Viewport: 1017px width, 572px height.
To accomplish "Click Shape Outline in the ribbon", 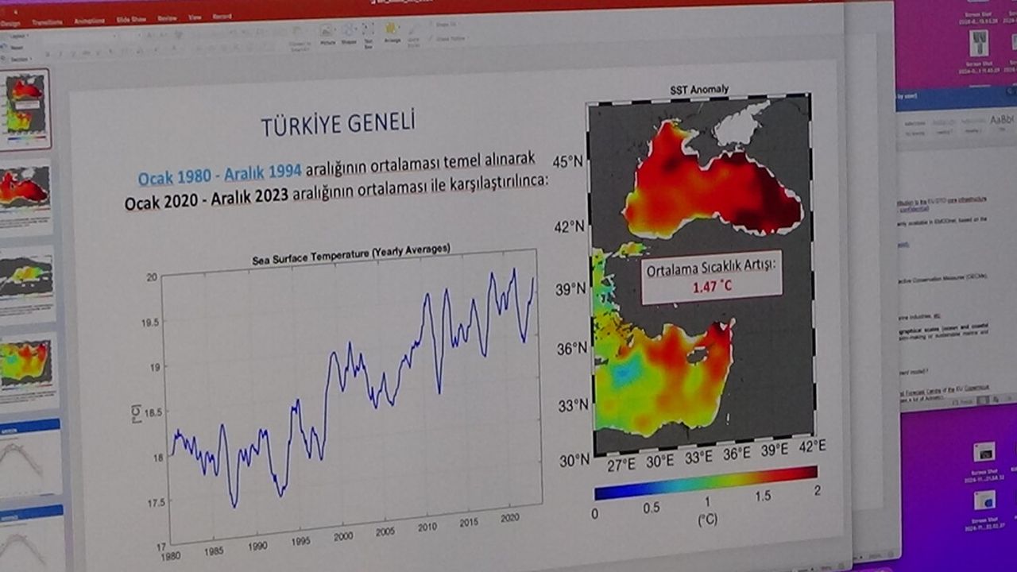I will (x=447, y=37).
